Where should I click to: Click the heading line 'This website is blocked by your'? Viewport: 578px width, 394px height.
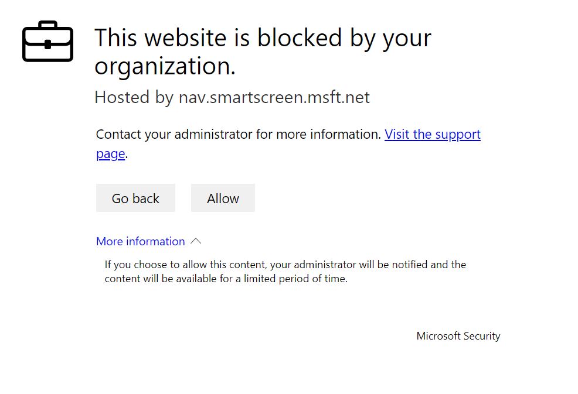[263, 38]
